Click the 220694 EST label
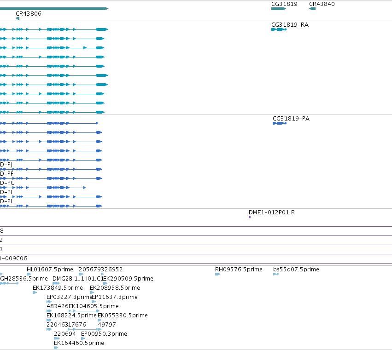 coord(65,334)
